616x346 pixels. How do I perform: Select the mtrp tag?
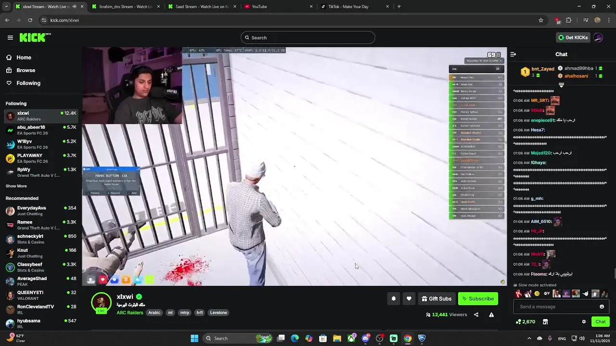(x=185, y=313)
